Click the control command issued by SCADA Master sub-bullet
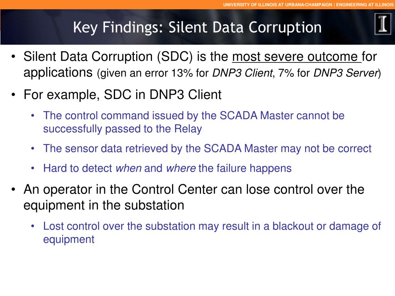The image size is (395, 296). [194, 116]
